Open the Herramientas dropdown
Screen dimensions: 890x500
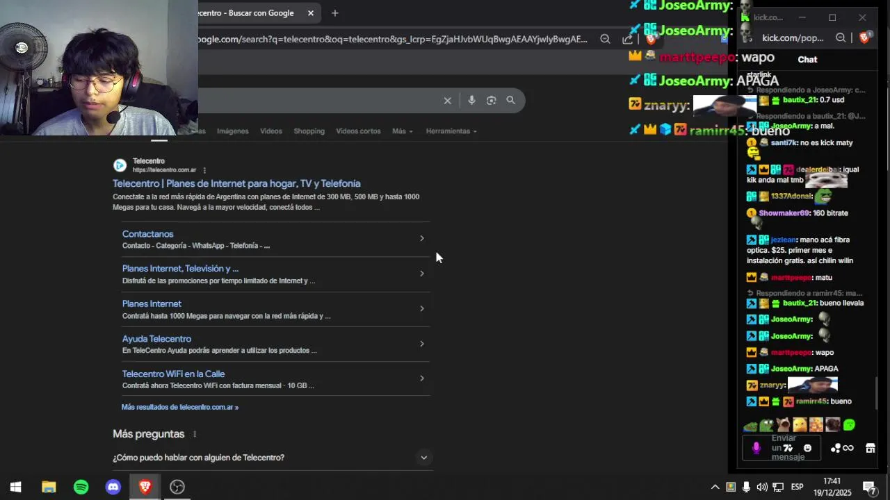point(451,131)
